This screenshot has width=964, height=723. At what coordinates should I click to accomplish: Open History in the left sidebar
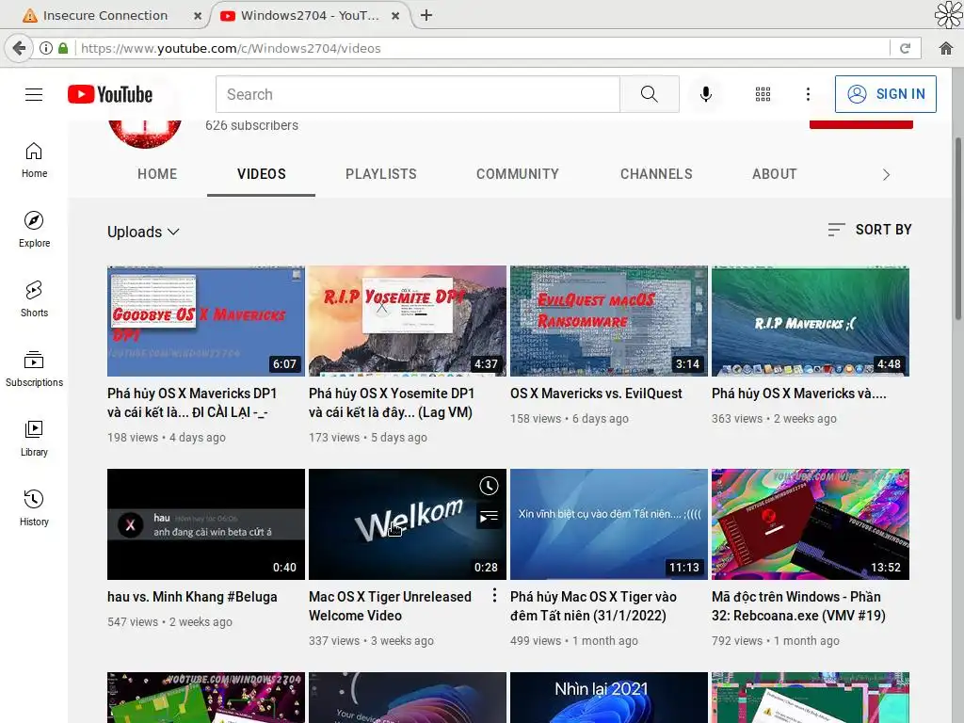pyautogui.click(x=34, y=507)
